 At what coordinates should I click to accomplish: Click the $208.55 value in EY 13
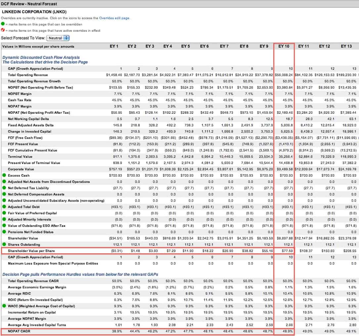350,251
